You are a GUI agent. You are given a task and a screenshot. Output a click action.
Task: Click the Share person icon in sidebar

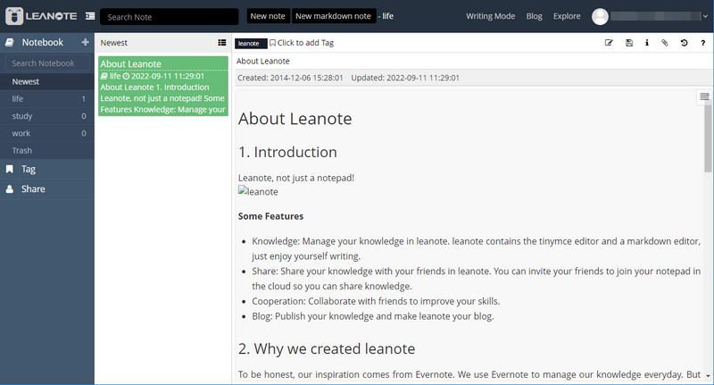(x=10, y=189)
